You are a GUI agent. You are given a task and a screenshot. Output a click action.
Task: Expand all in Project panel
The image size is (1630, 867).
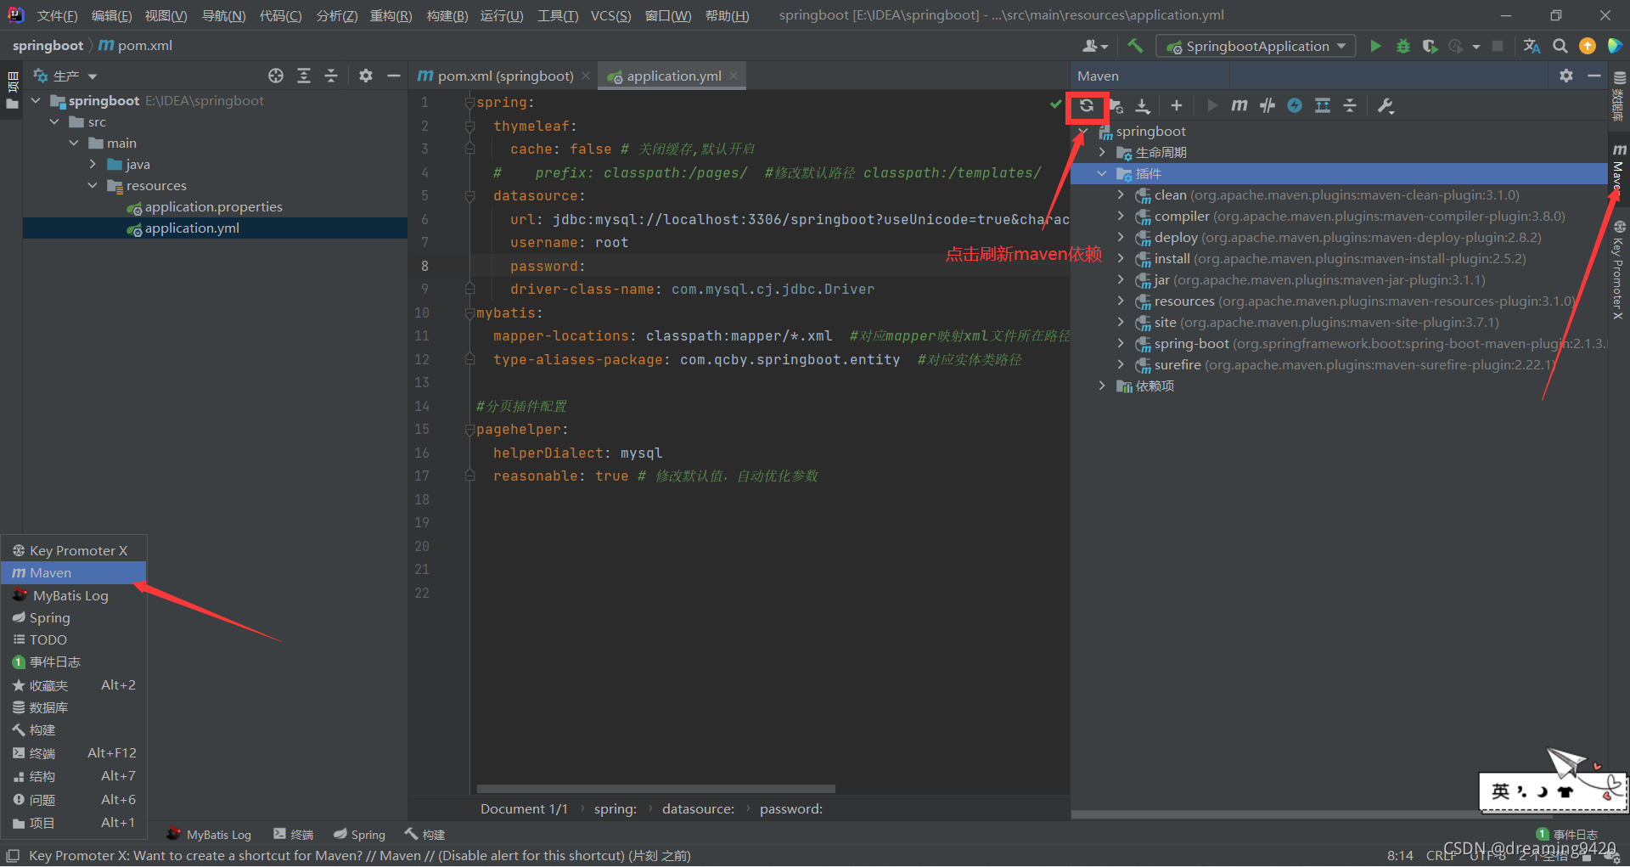pyautogui.click(x=304, y=76)
